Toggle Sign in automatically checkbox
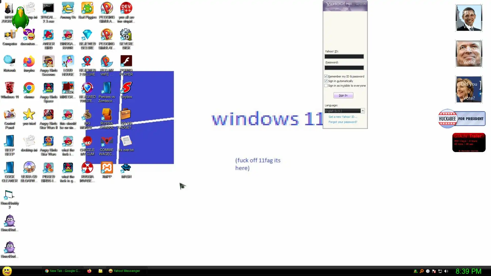This screenshot has width=491, height=276. (326, 81)
